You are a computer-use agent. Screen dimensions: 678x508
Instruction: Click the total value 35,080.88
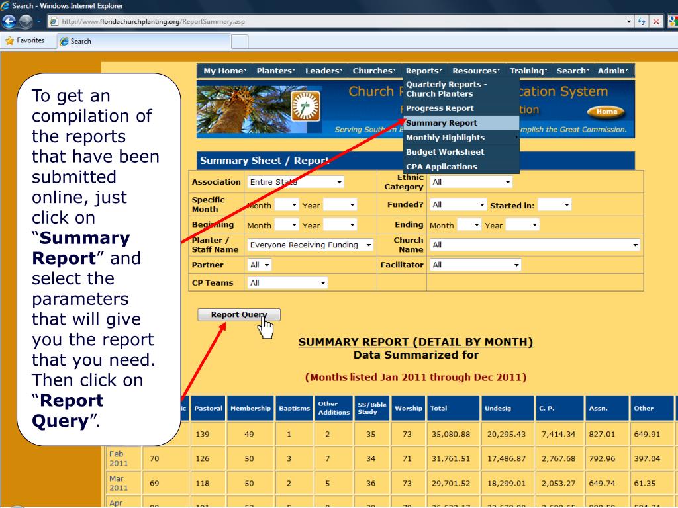(450, 434)
